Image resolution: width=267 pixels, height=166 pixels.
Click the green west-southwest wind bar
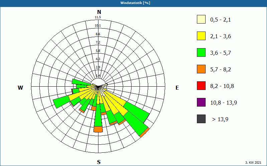[61, 101]
